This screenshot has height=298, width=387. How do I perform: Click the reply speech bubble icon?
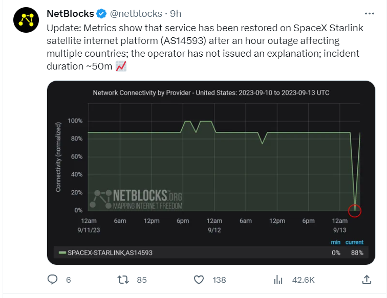(x=52, y=280)
